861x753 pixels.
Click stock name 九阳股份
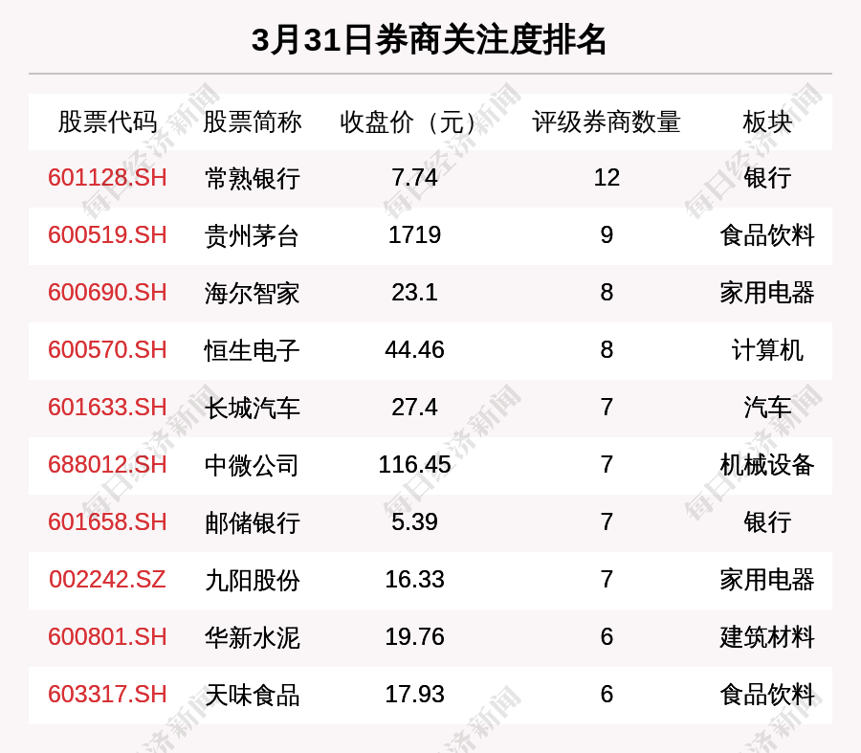pos(252,581)
